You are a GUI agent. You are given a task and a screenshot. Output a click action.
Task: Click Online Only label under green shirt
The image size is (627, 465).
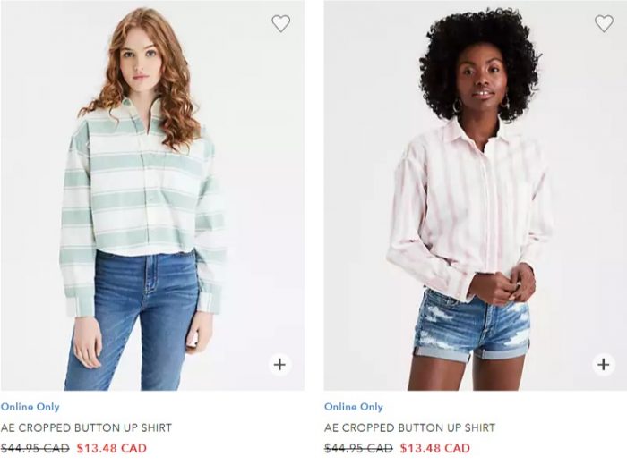point(30,407)
